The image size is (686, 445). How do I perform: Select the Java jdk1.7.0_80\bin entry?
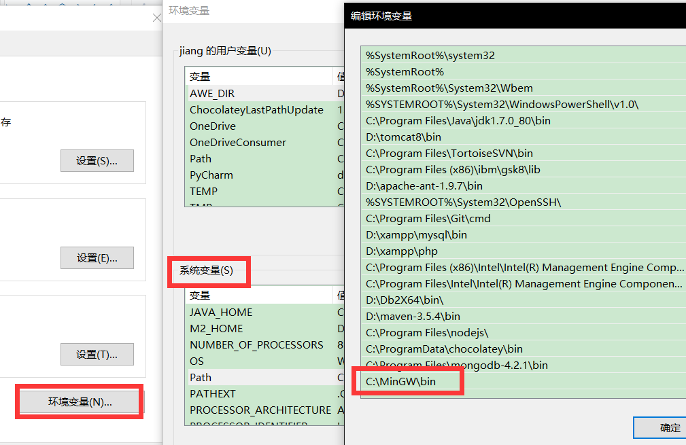click(524, 121)
